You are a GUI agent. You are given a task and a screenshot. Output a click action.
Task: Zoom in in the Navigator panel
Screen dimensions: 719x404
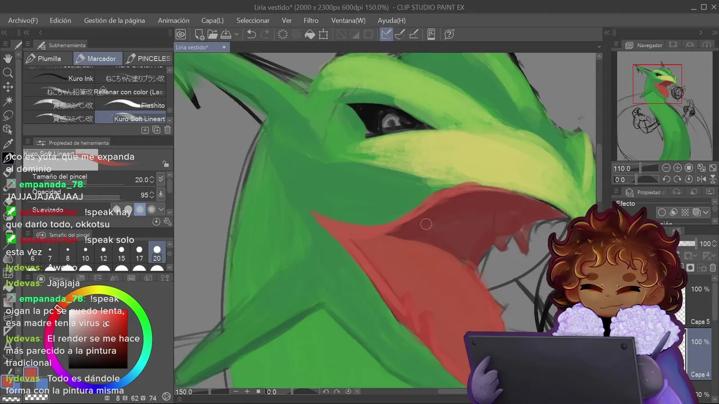coord(677,168)
